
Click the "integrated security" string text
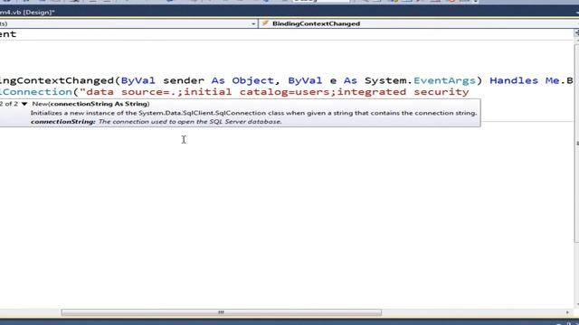[403, 92]
